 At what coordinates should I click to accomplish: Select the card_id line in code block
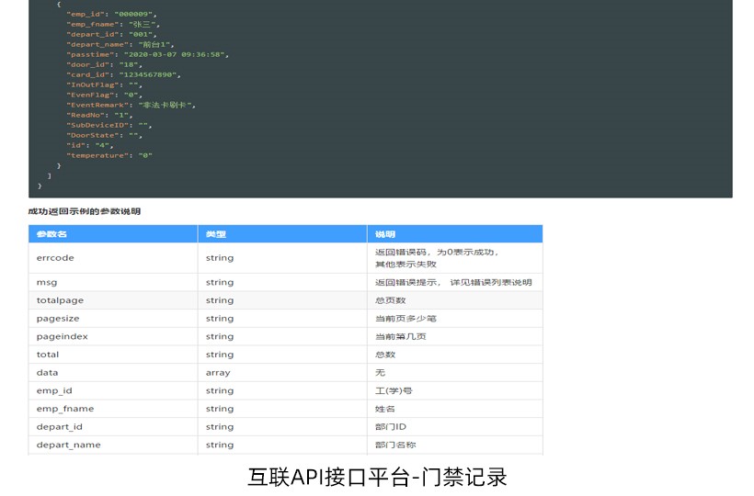point(123,75)
